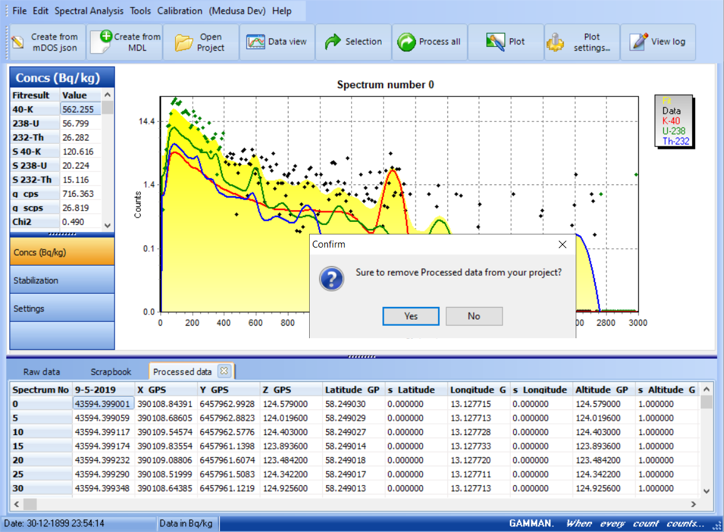Screen dimensions: 724x532
Task: Select the 40-K value cell 562.255
Action: pos(80,109)
